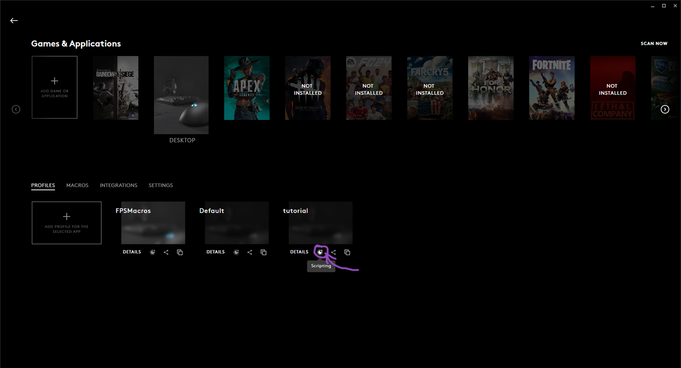The width and height of the screenshot is (681, 368).
Task: Show previous games with left carousel arrow
Action: coord(16,109)
